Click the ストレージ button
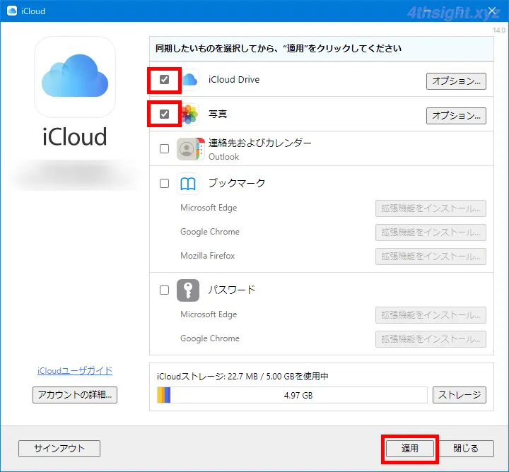This screenshot has width=509, height=472. (x=460, y=395)
